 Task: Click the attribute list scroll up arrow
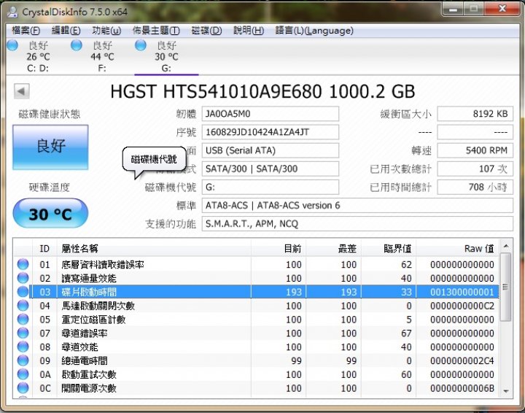(506, 246)
